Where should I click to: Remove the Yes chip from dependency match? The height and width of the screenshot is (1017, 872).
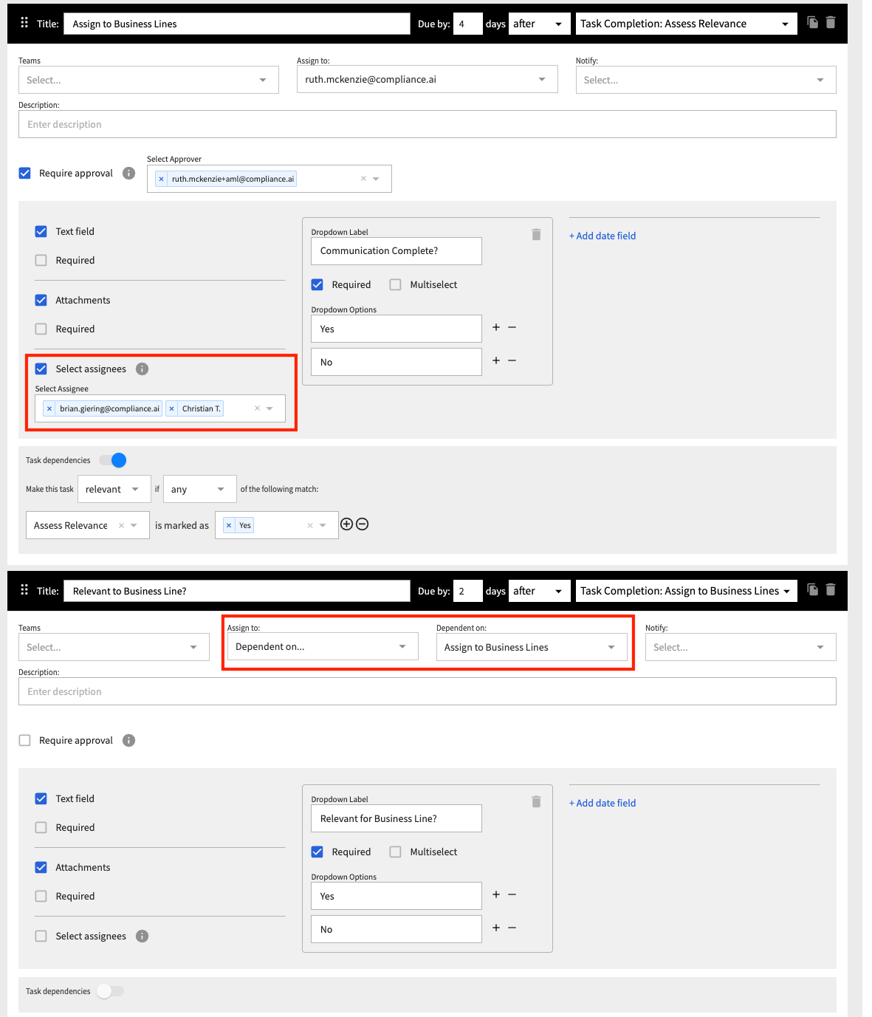(230, 524)
